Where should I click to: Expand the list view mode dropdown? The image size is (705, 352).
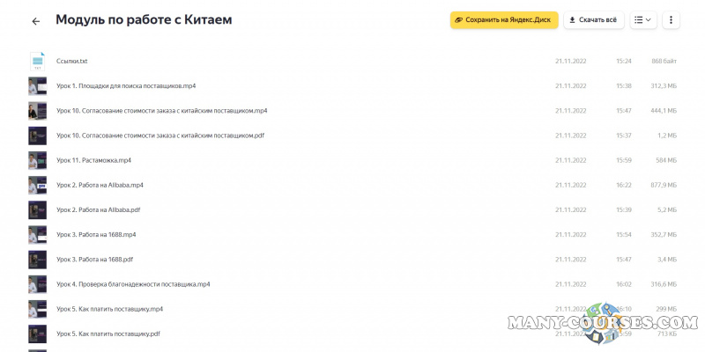643,19
